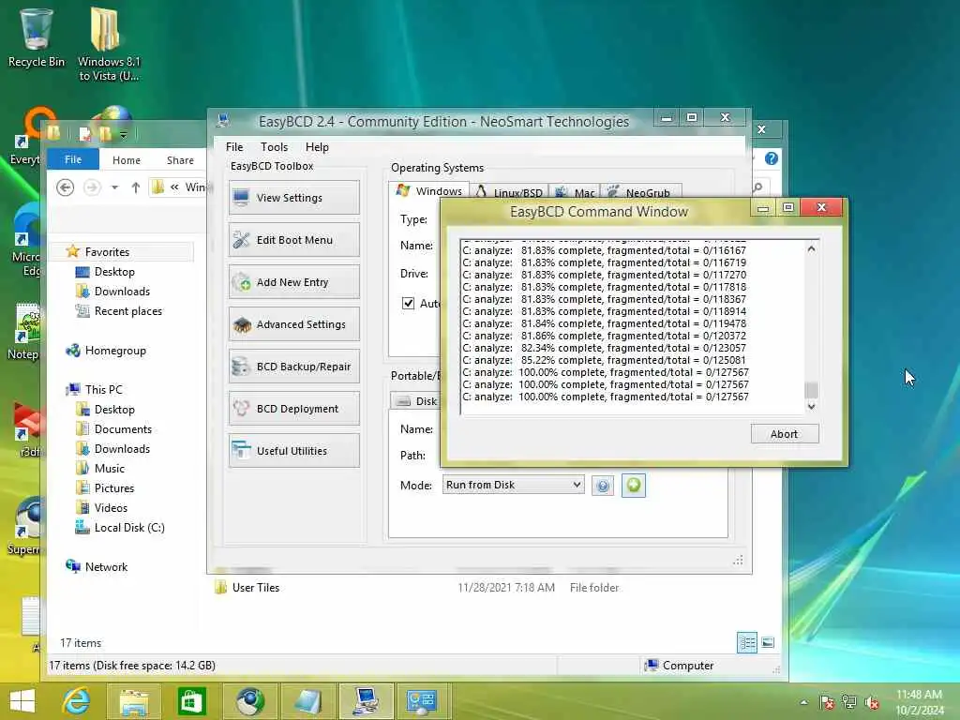Switch Explorer to large icons view
Screen dimensions: 960x720
(768, 643)
